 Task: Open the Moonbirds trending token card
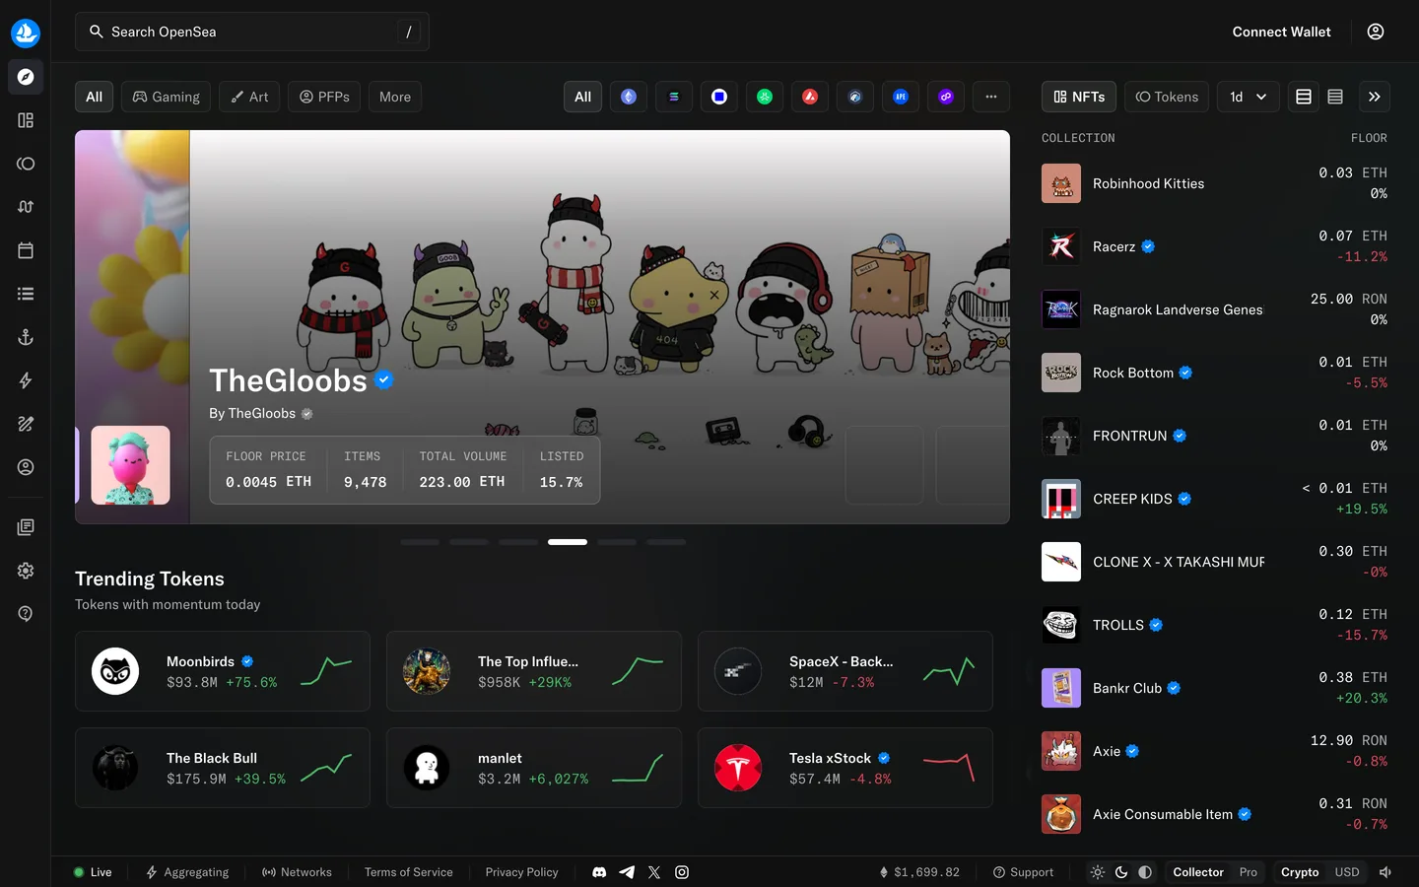coord(223,671)
